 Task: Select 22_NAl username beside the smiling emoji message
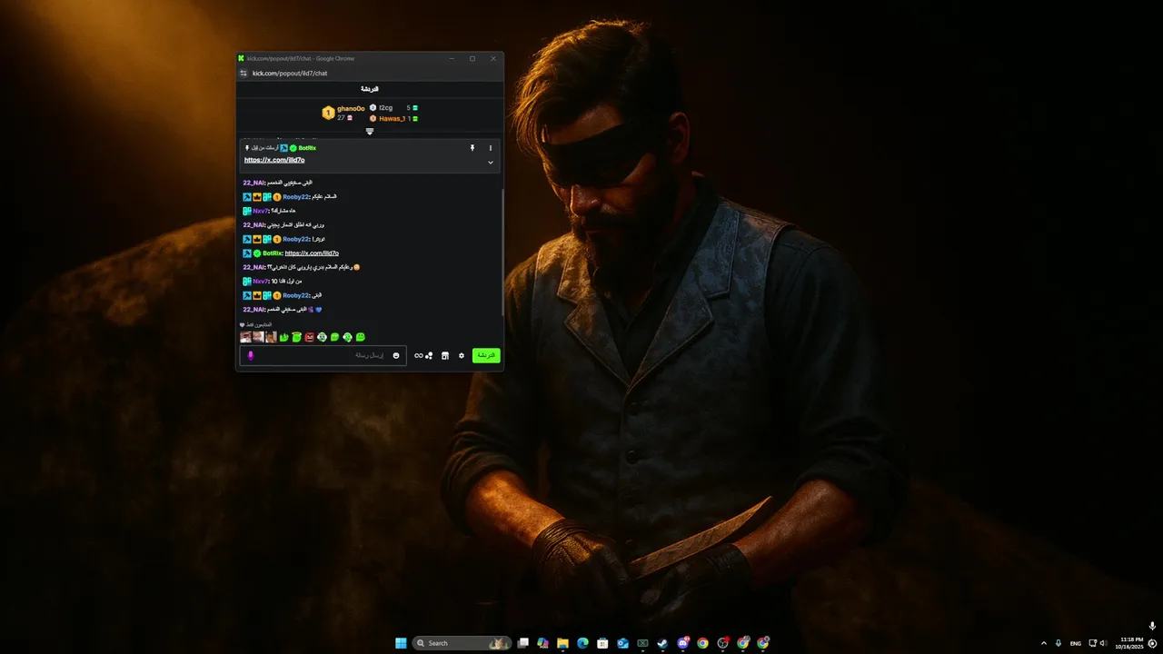pyautogui.click(x=254, y=267)
